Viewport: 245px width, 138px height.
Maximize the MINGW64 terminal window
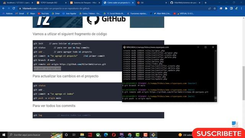pyautogui.click(x=206, y=47)
